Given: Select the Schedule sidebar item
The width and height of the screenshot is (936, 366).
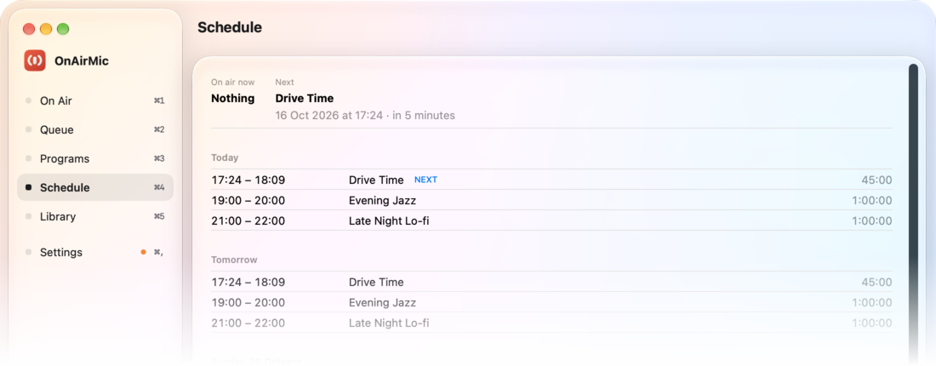Looking at the screenshot, I should (x=95, y=187).
